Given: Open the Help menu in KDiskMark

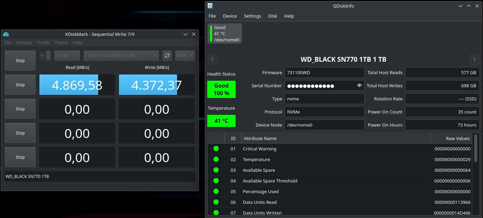Looking at the screenshot, I should (78, 42).
